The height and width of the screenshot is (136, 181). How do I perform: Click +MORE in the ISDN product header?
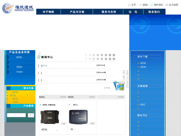coord(92,97)
